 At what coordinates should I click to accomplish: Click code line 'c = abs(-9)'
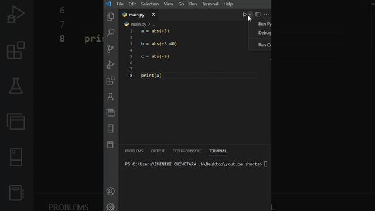(x=155, y=56)
